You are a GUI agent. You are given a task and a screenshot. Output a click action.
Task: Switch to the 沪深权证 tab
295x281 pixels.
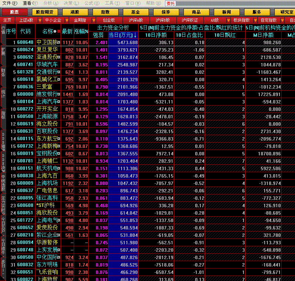[190, 20]
